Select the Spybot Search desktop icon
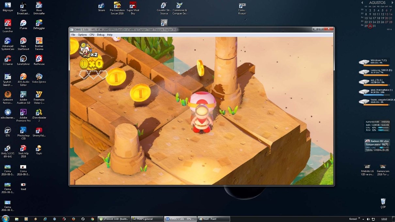Screen dimensions: 395x222 [8, 80]
